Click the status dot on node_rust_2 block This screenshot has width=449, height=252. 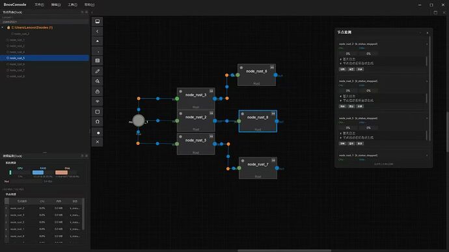coord(181,114)
